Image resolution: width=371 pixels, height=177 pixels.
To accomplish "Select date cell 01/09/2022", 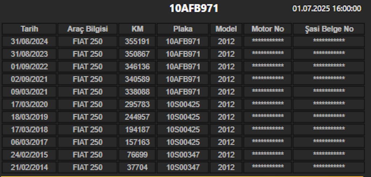I will [x=29, y=67].
